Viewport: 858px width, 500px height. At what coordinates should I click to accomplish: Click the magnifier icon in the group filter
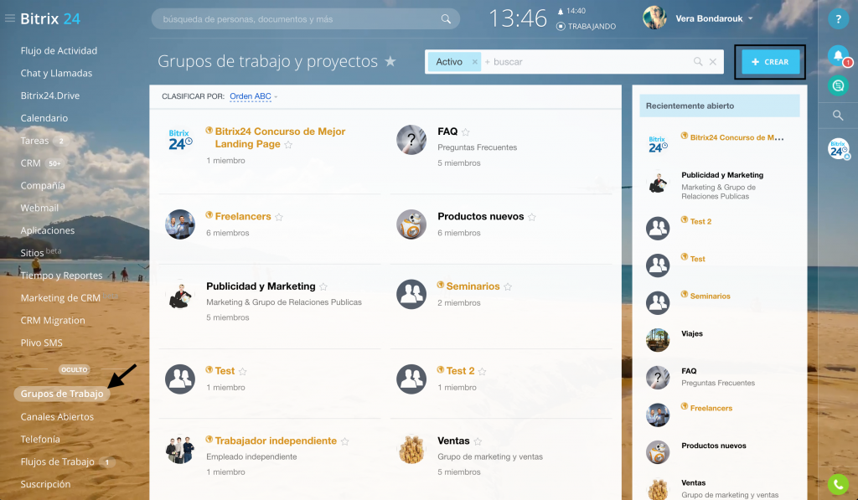pyautogui.click(x=698, y=62)
